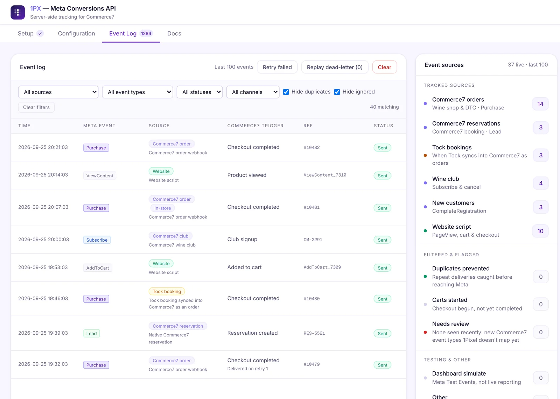Toggle the Hide duplicates checkbox
Image resolution: width=560 pixels, height=399 pixels.
(x=286, y=92)
